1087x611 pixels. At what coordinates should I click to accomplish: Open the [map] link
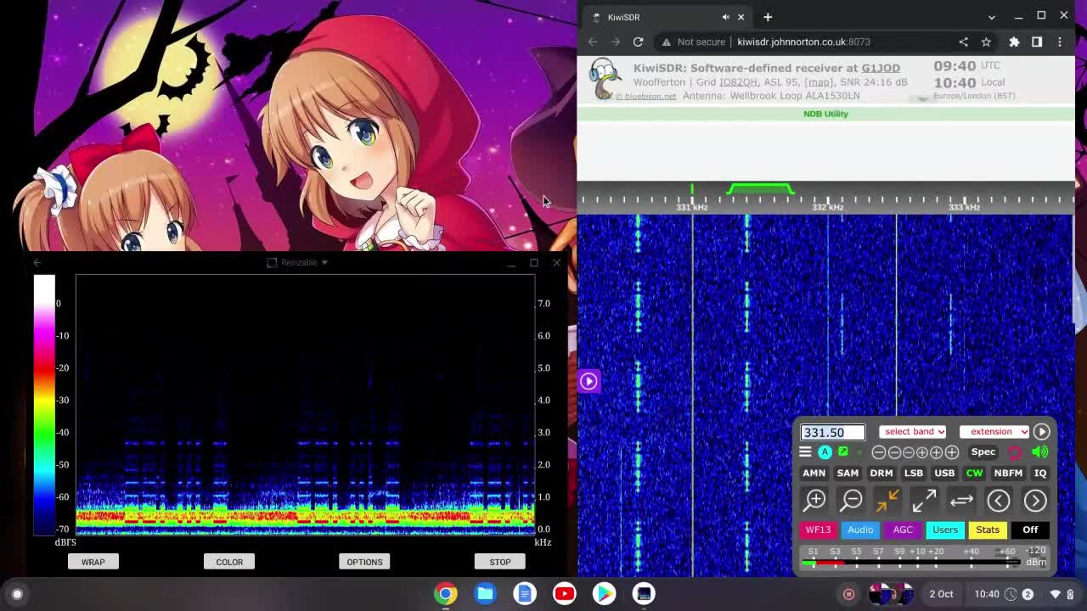tap(819, 82)
